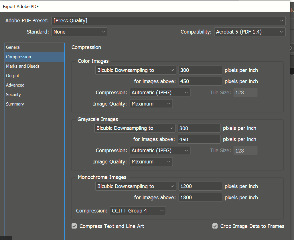Open Color Images Image Quality dropdown
The image size is (294, 240).
click(x=151, y=104)
